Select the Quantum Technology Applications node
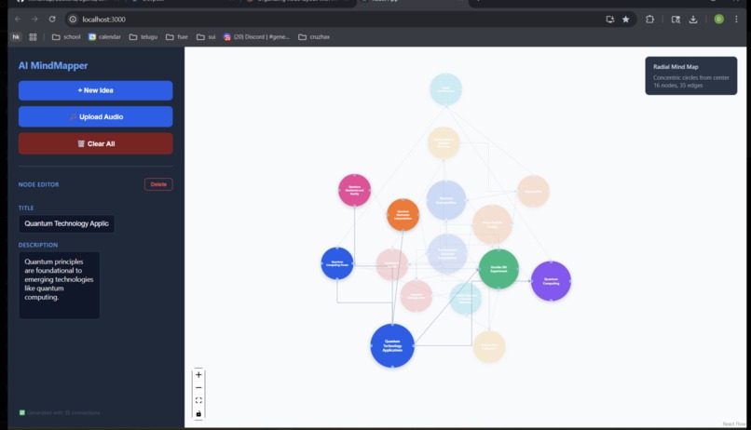 392,346
